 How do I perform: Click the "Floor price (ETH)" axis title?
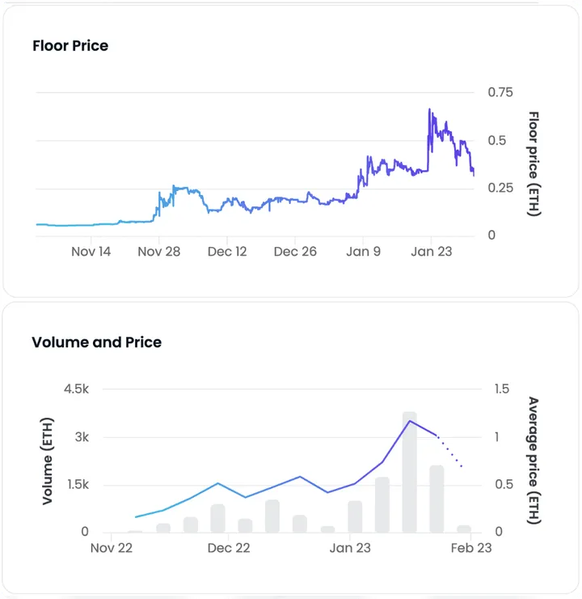[x=533, y=164]
